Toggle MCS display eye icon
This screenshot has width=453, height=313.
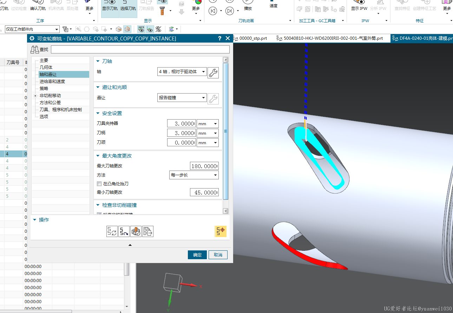(142, 29)
